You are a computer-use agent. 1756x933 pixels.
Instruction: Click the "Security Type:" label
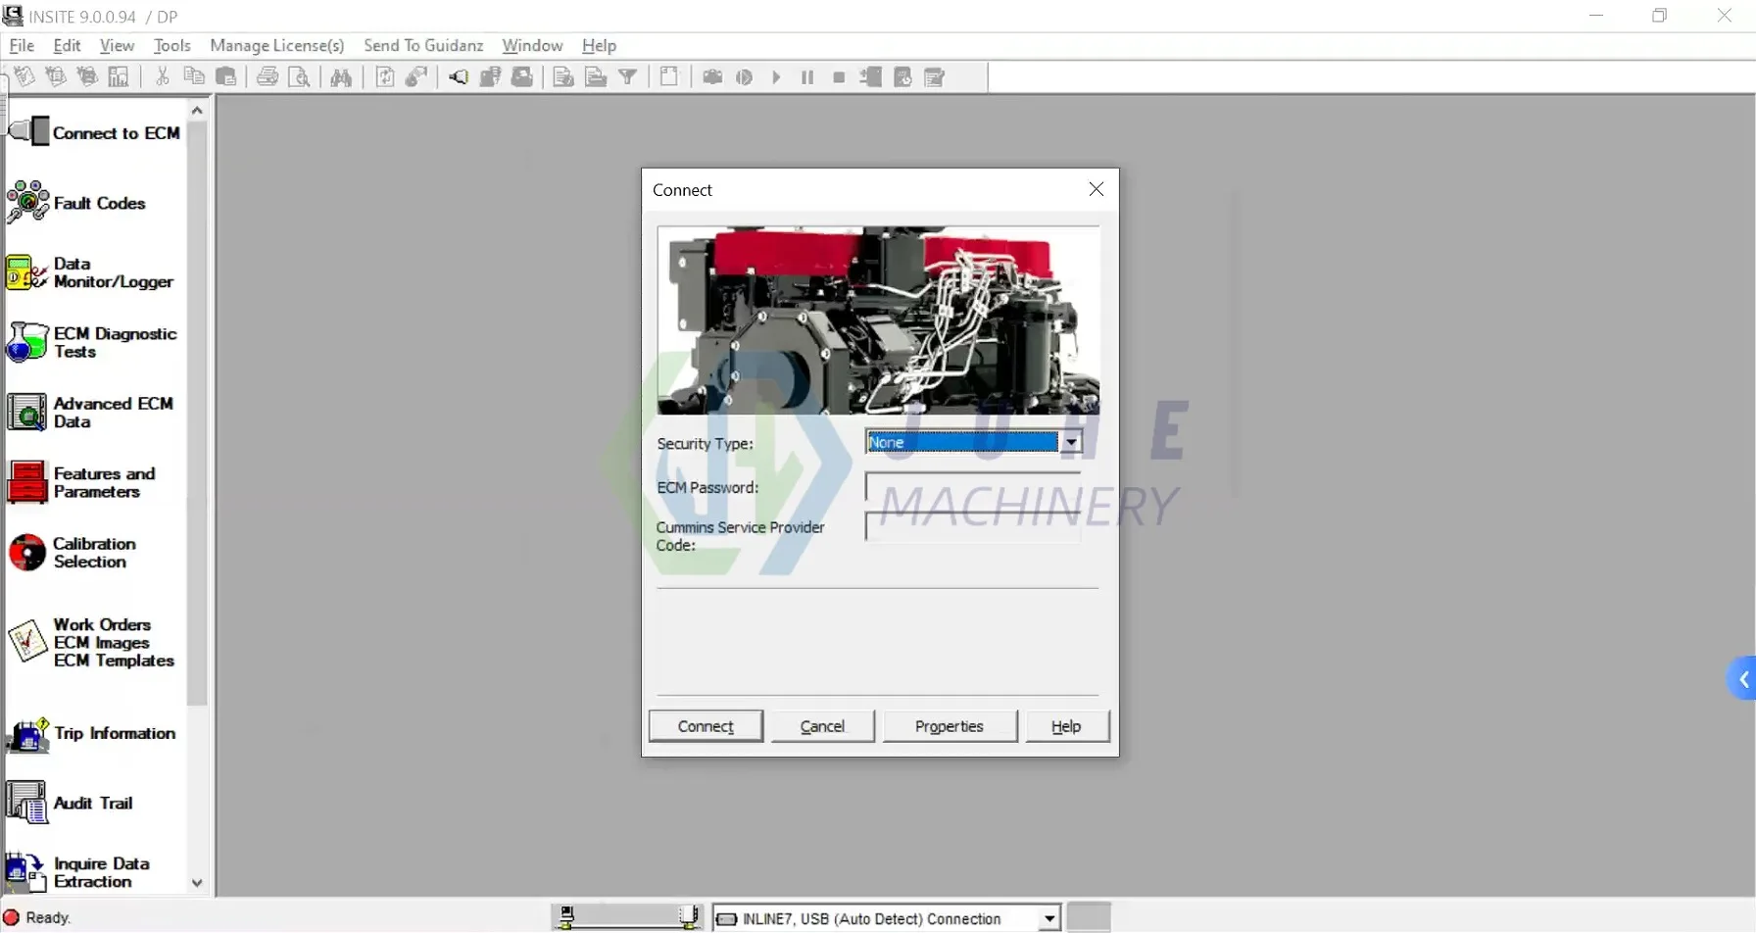(705, 444)
